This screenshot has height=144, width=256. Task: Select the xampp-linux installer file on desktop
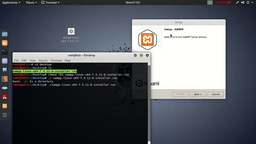(x=71, y=35)
